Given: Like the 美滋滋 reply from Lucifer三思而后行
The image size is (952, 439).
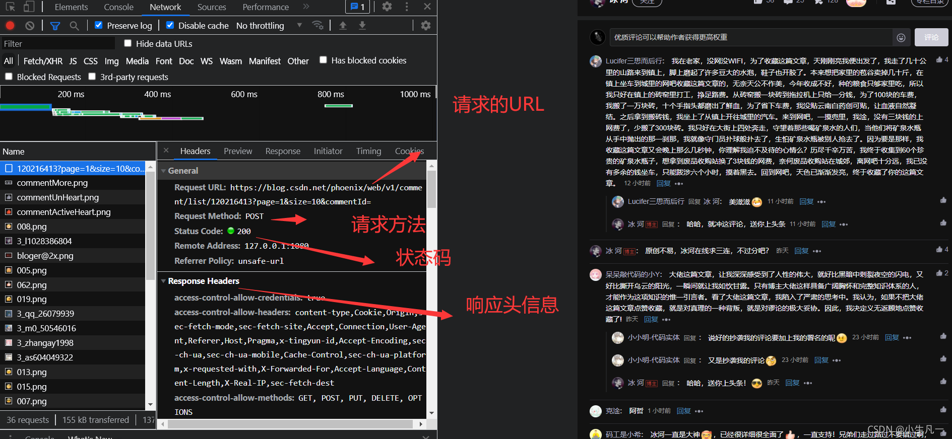Looking at the screenshot, I should click(943, 200).
